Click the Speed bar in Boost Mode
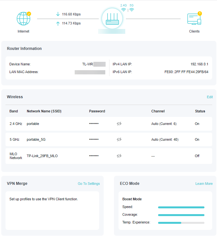Viewport: 217px width, 237px height. [181, 207]
